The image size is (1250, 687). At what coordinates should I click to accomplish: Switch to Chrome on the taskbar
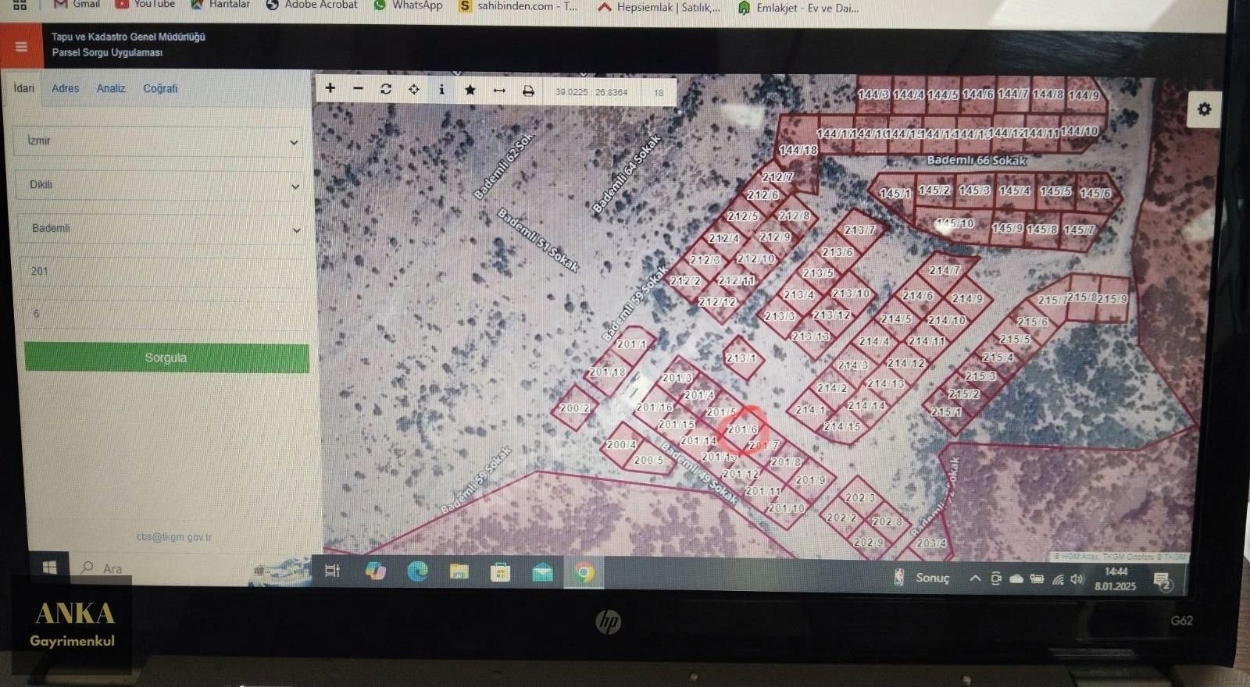pos(584,574)
